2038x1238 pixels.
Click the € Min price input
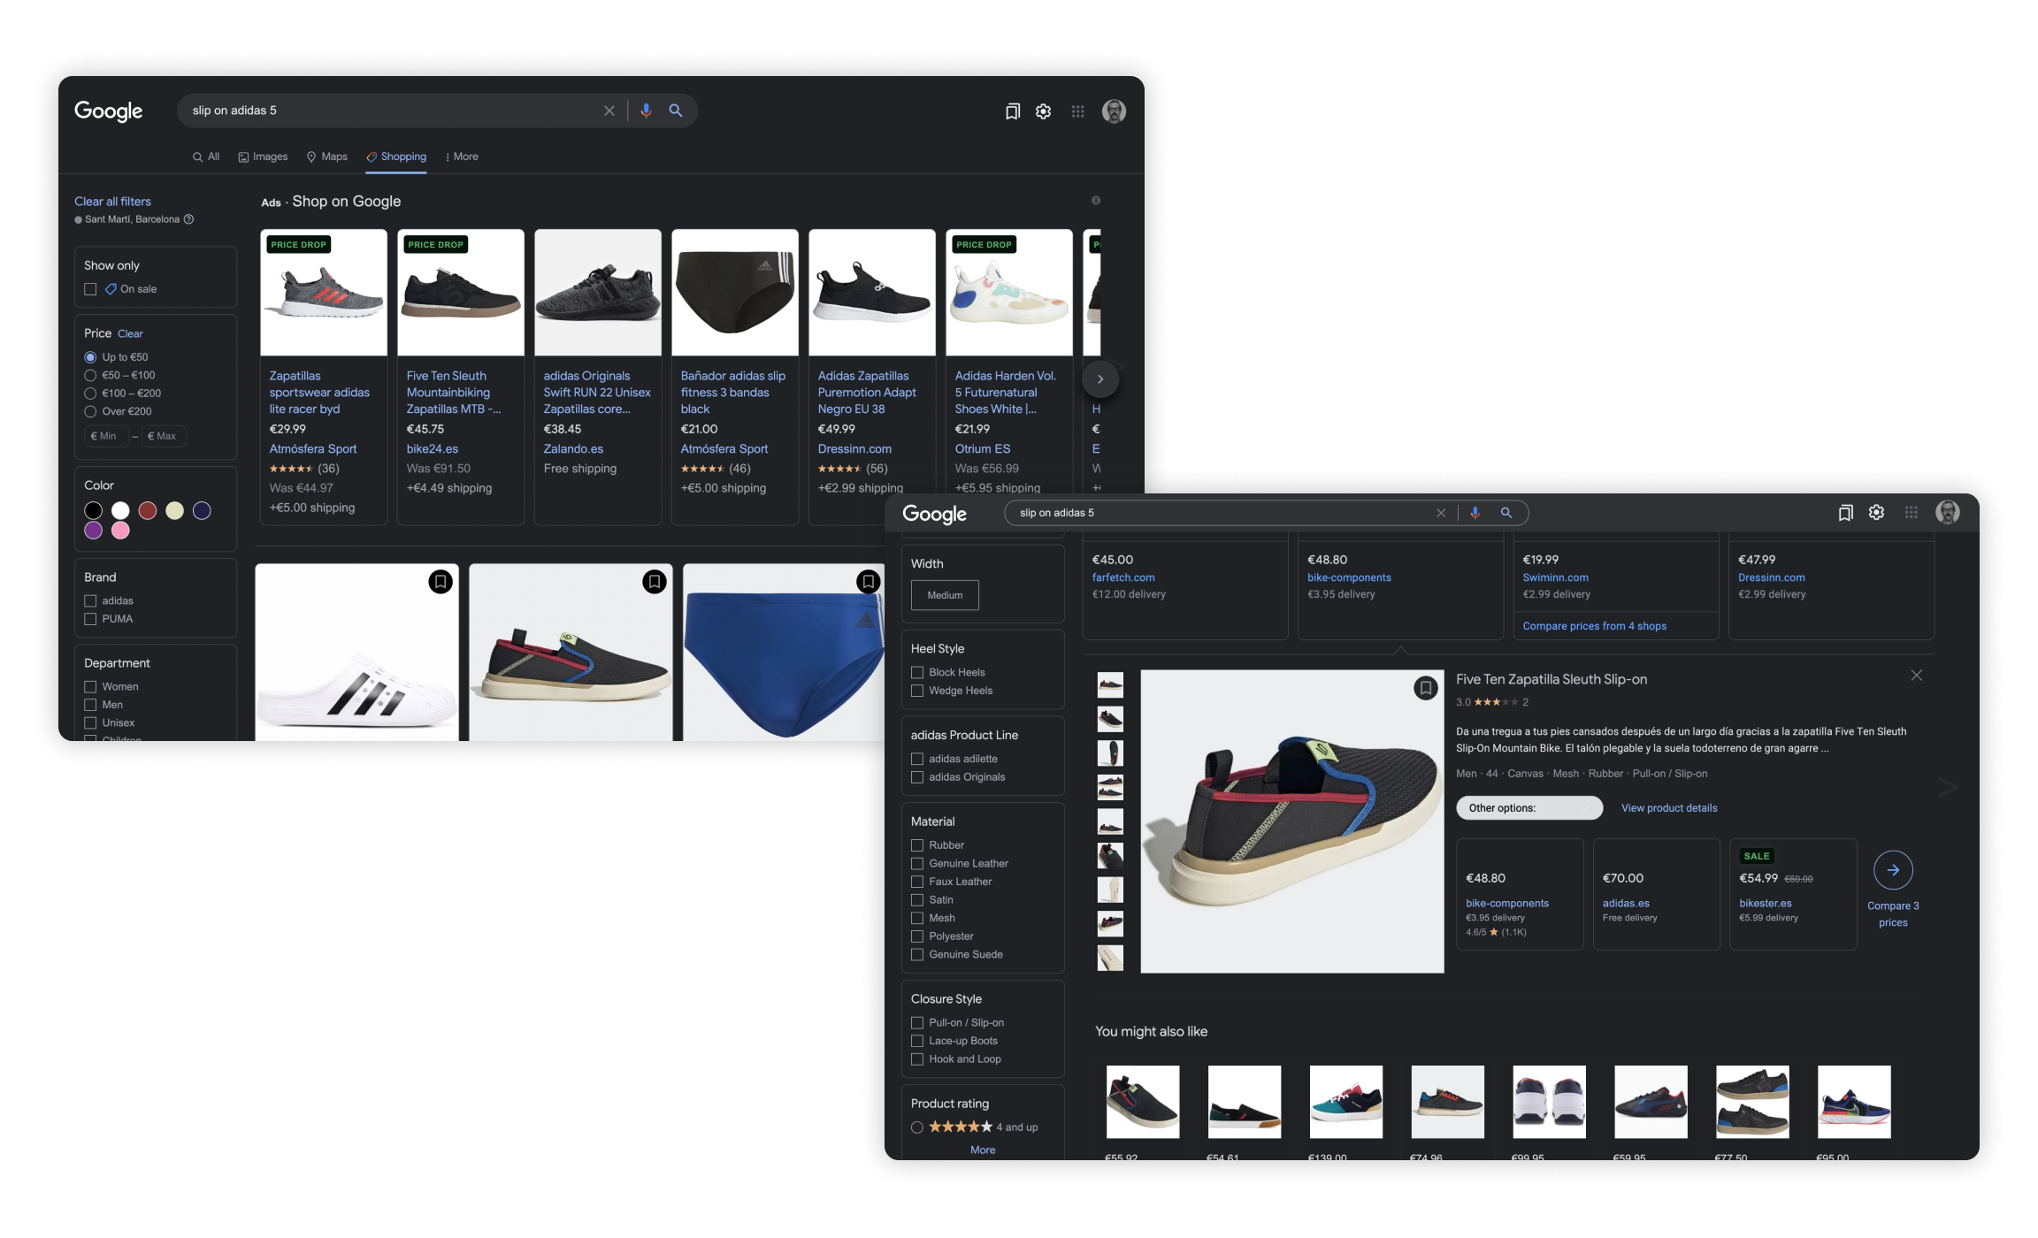coord(106,436)
